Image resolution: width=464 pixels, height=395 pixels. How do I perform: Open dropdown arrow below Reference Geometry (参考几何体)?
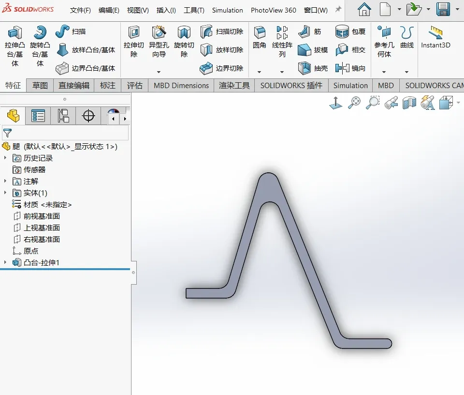point(384,72)
